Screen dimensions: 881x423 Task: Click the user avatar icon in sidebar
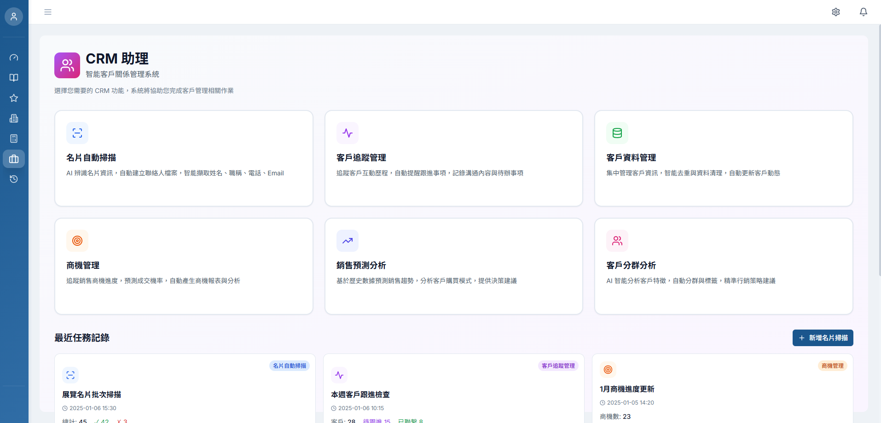click(14, 17)
